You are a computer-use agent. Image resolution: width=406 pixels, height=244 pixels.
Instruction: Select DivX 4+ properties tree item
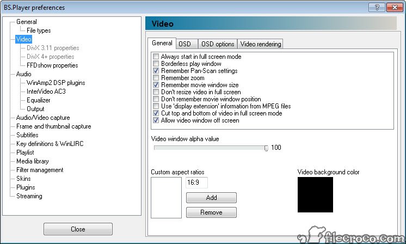[50, 57]
